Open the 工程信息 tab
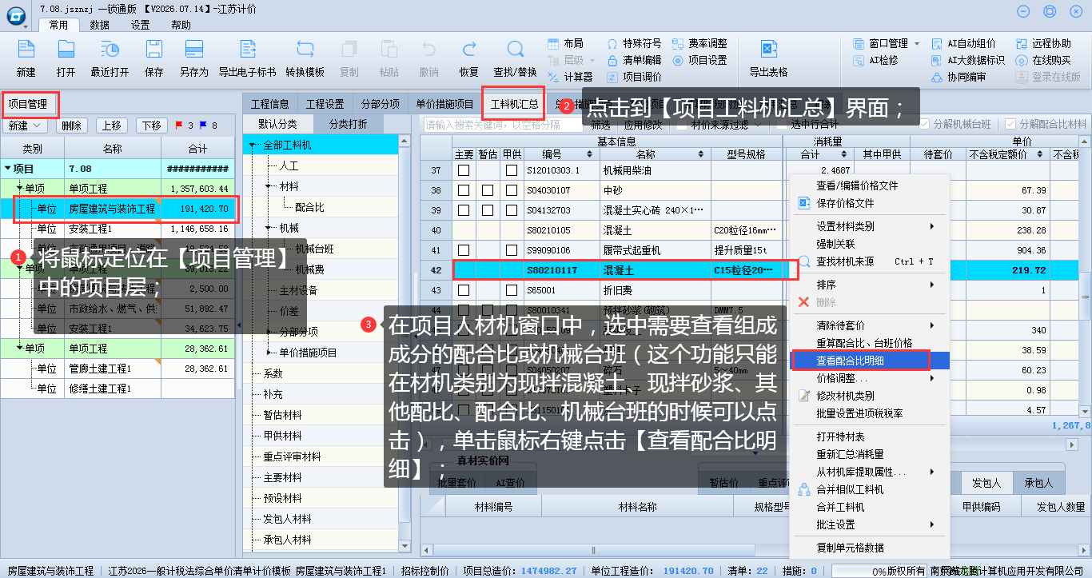Image resolution: width=1092 pixels, height=578 pixels. 270,104
